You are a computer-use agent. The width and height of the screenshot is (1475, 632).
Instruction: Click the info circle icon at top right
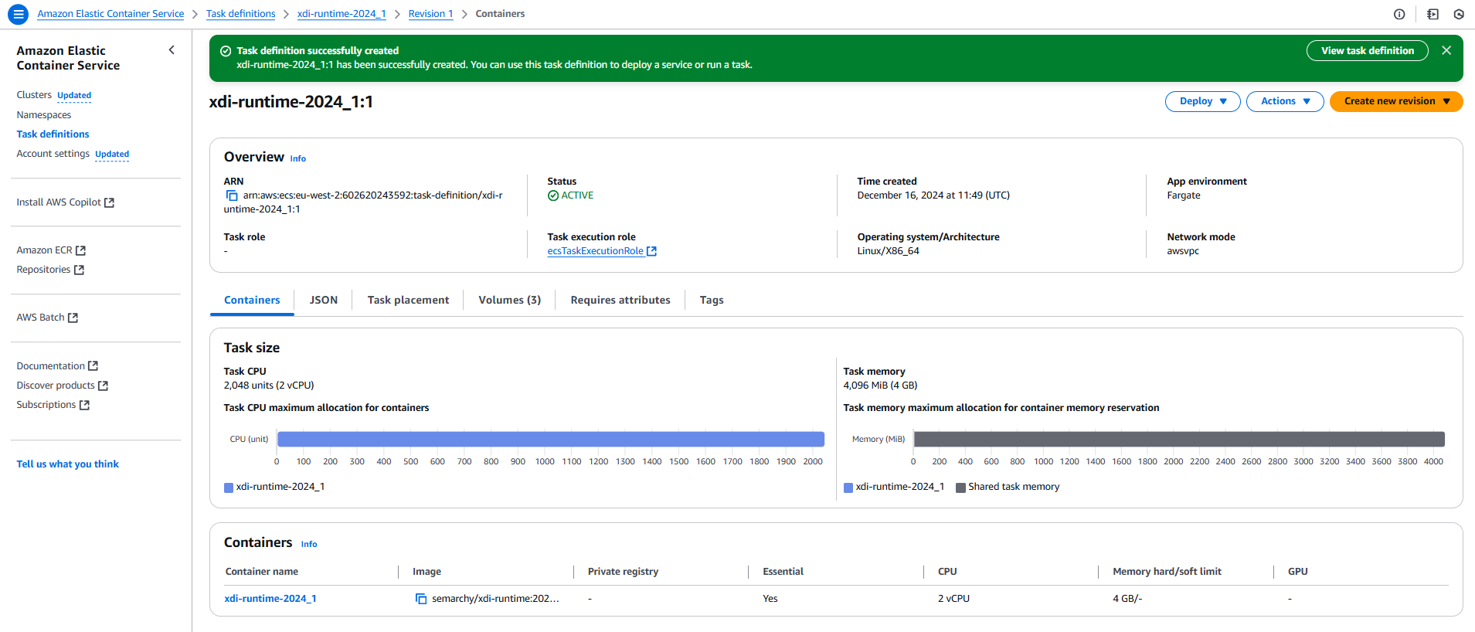coord(1399,14)
